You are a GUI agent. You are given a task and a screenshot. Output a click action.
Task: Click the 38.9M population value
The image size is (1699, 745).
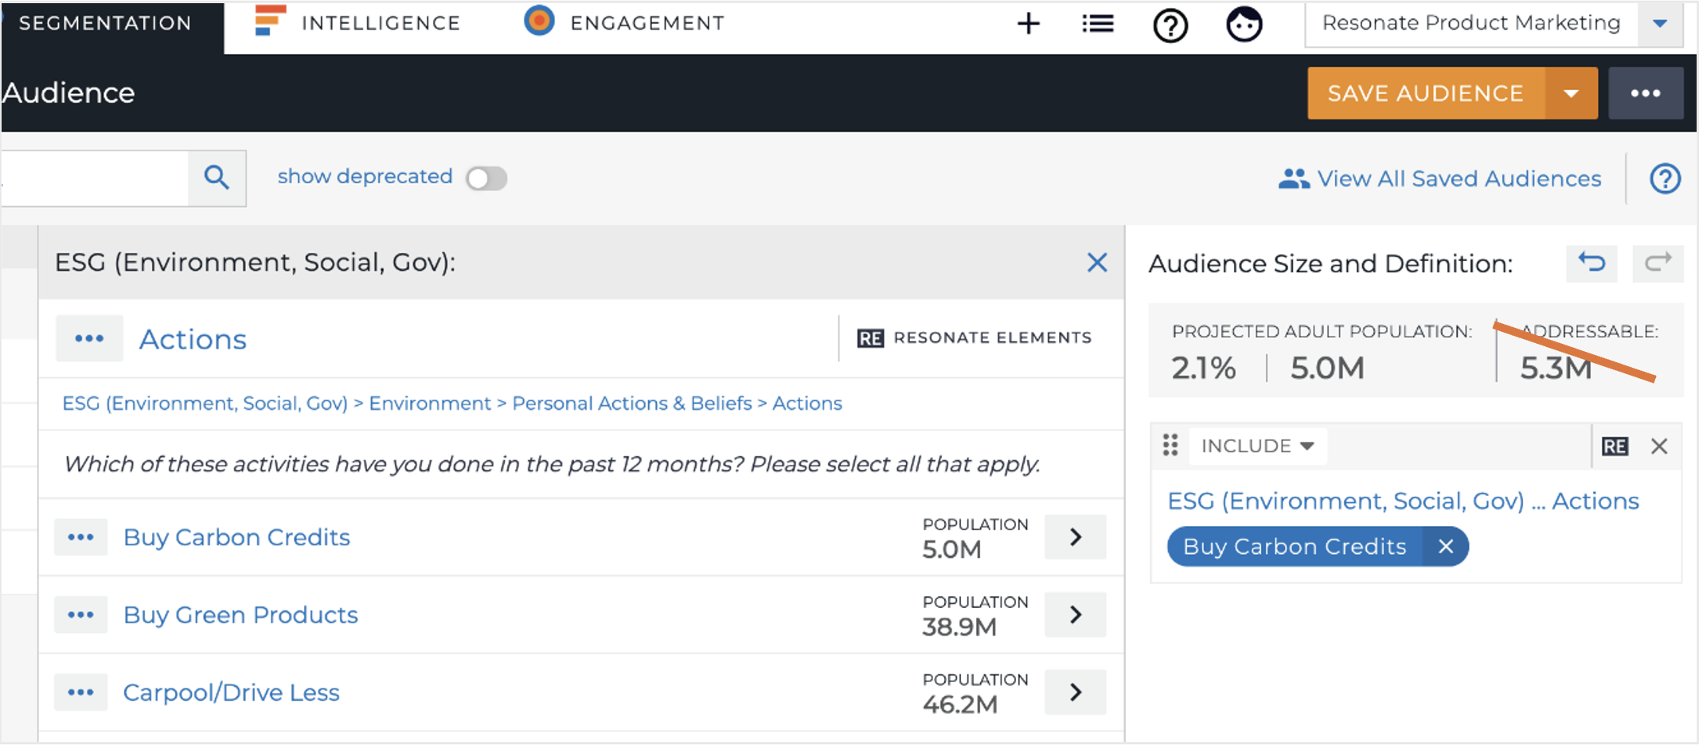tap(959, 627)
